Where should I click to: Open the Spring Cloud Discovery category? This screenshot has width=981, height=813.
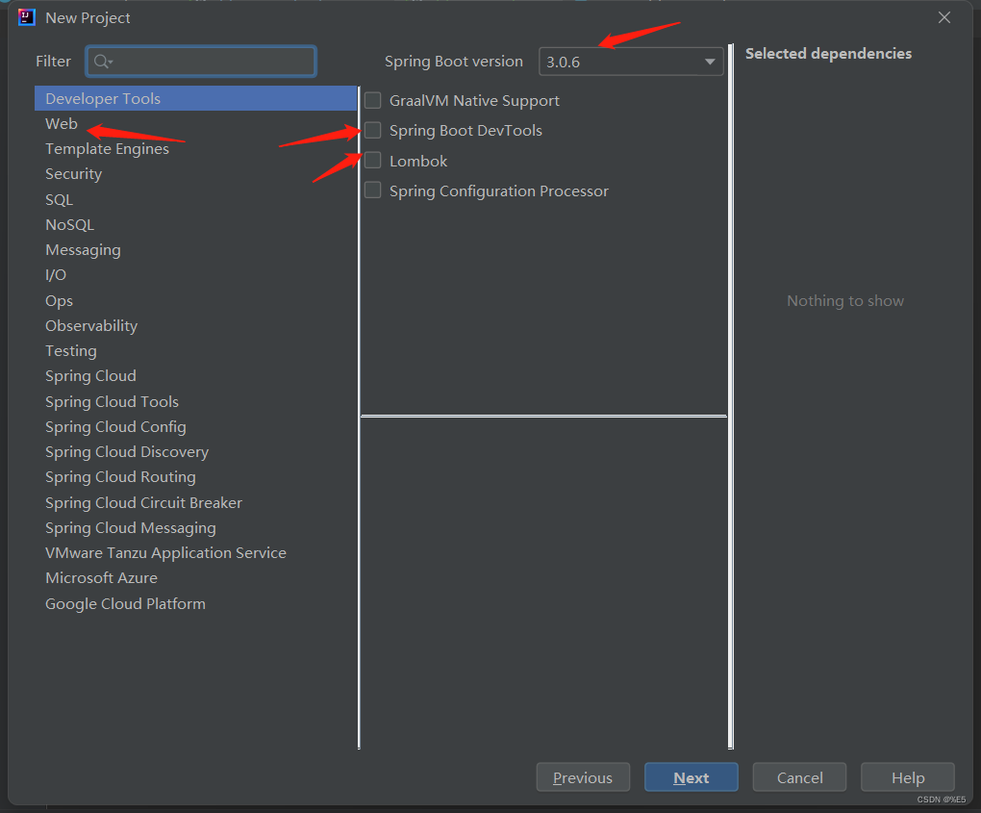[196, 452]
